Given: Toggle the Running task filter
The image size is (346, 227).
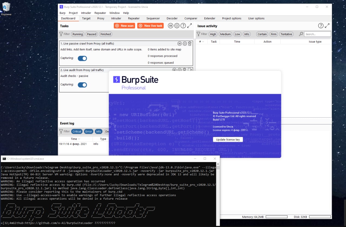Looking at the screenshot, I should [78, 34].
